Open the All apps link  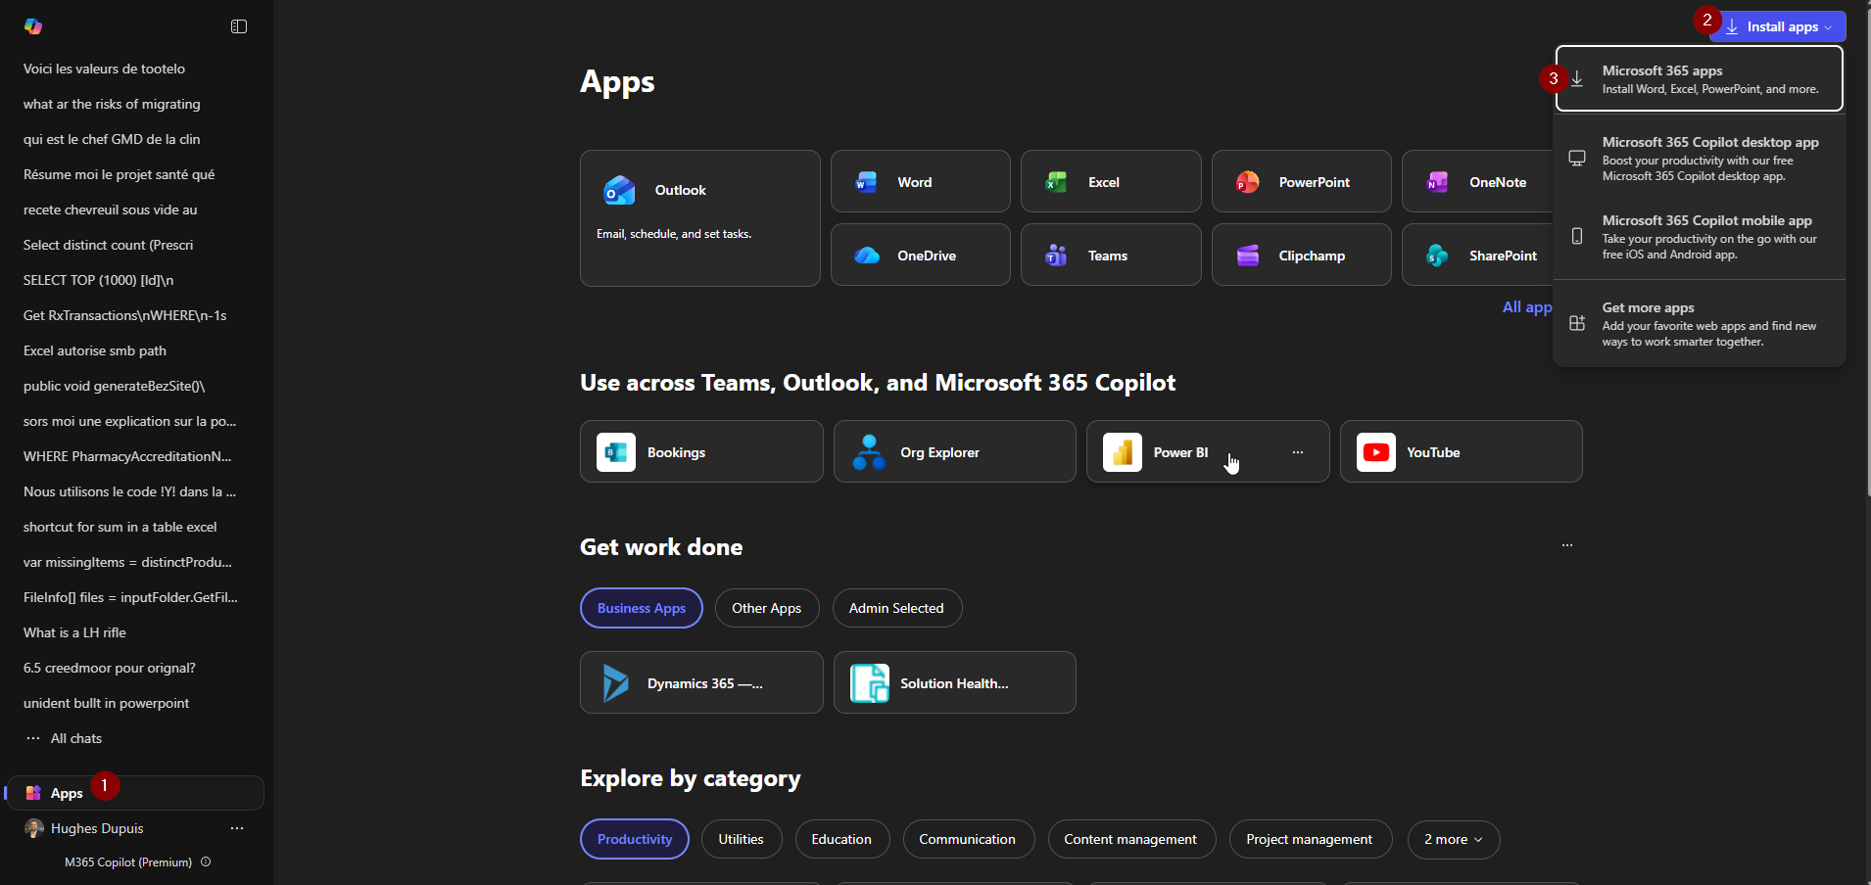tap(1527, 307)
